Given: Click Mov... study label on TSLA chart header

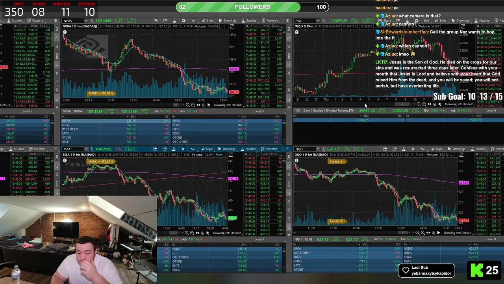Looking at the screenshot, I should (x=219, y=155).
